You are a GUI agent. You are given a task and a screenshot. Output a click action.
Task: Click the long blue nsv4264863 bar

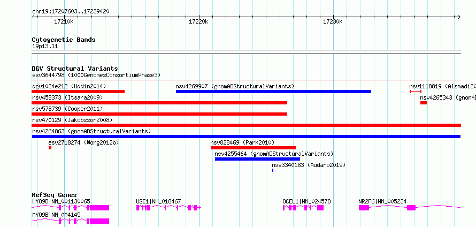(x=246, y=137)
